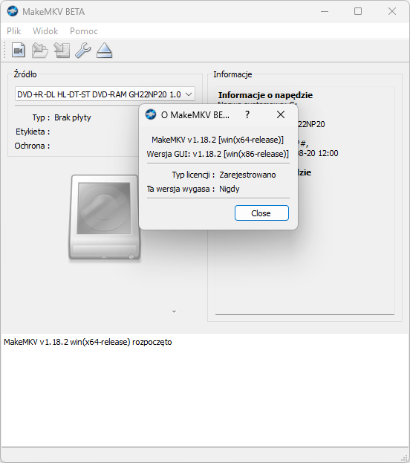Click the log line "MakeMKV v1.18.2 win(x64-release) rozpoczęto"
This screenshot has height=463, width=410.
click(88, 342)
